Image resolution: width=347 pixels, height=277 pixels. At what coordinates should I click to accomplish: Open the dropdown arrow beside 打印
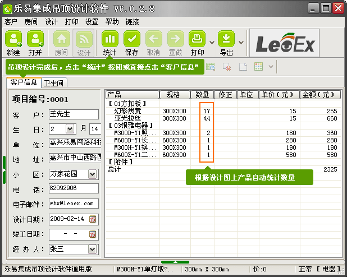(x=212, y=42)
